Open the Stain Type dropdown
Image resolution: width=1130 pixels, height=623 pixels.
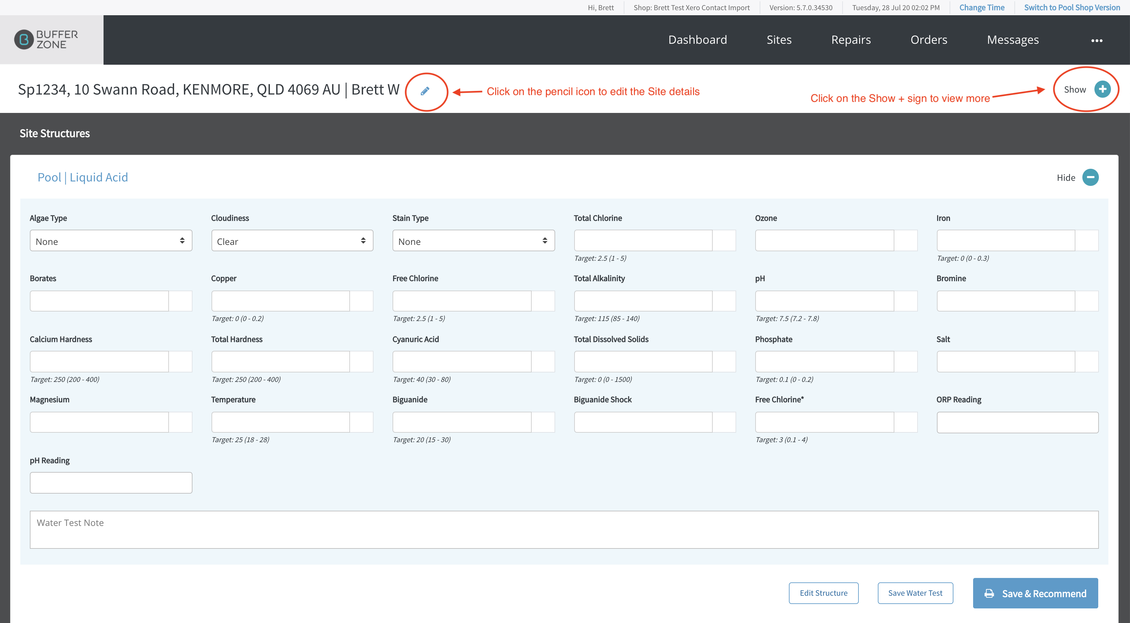tap(473, 240)
